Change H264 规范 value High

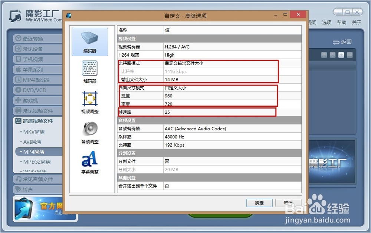click(232, 55)
